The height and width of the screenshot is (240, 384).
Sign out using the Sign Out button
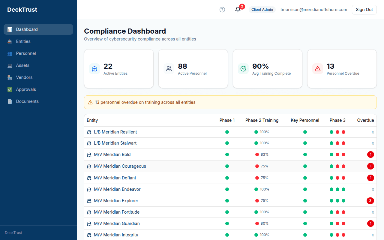pos(364,9)
